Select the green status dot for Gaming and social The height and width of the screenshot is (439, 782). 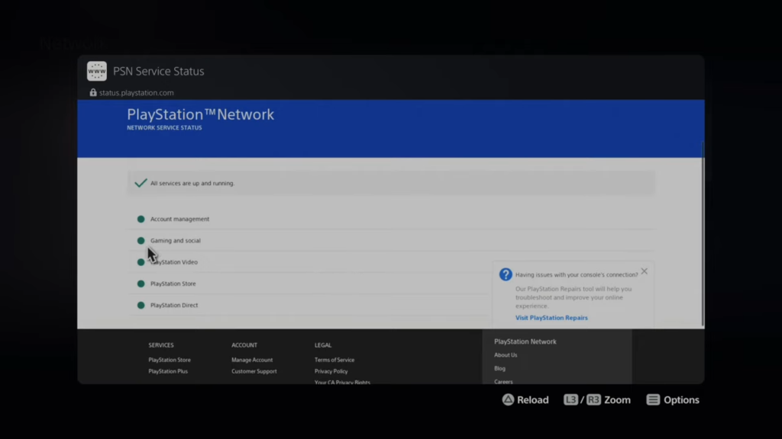point(141,240)
